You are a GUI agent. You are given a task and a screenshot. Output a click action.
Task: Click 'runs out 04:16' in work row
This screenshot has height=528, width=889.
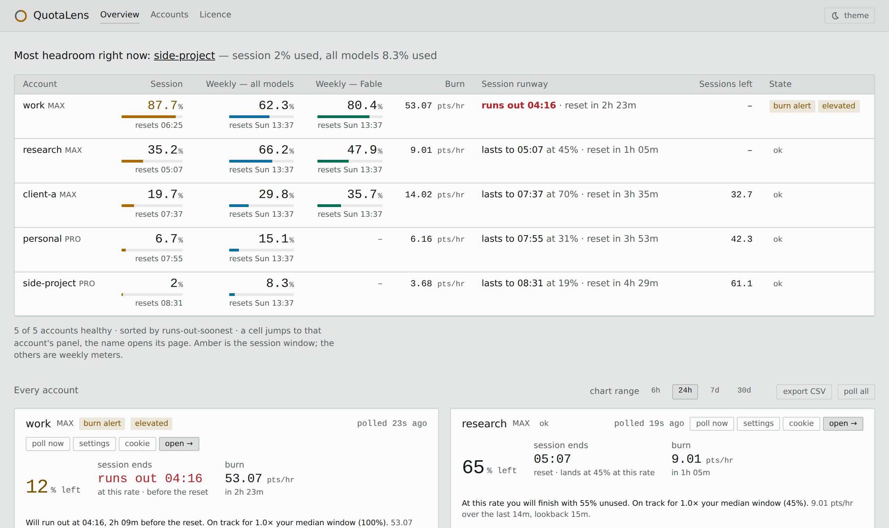(x=518, y=105)
